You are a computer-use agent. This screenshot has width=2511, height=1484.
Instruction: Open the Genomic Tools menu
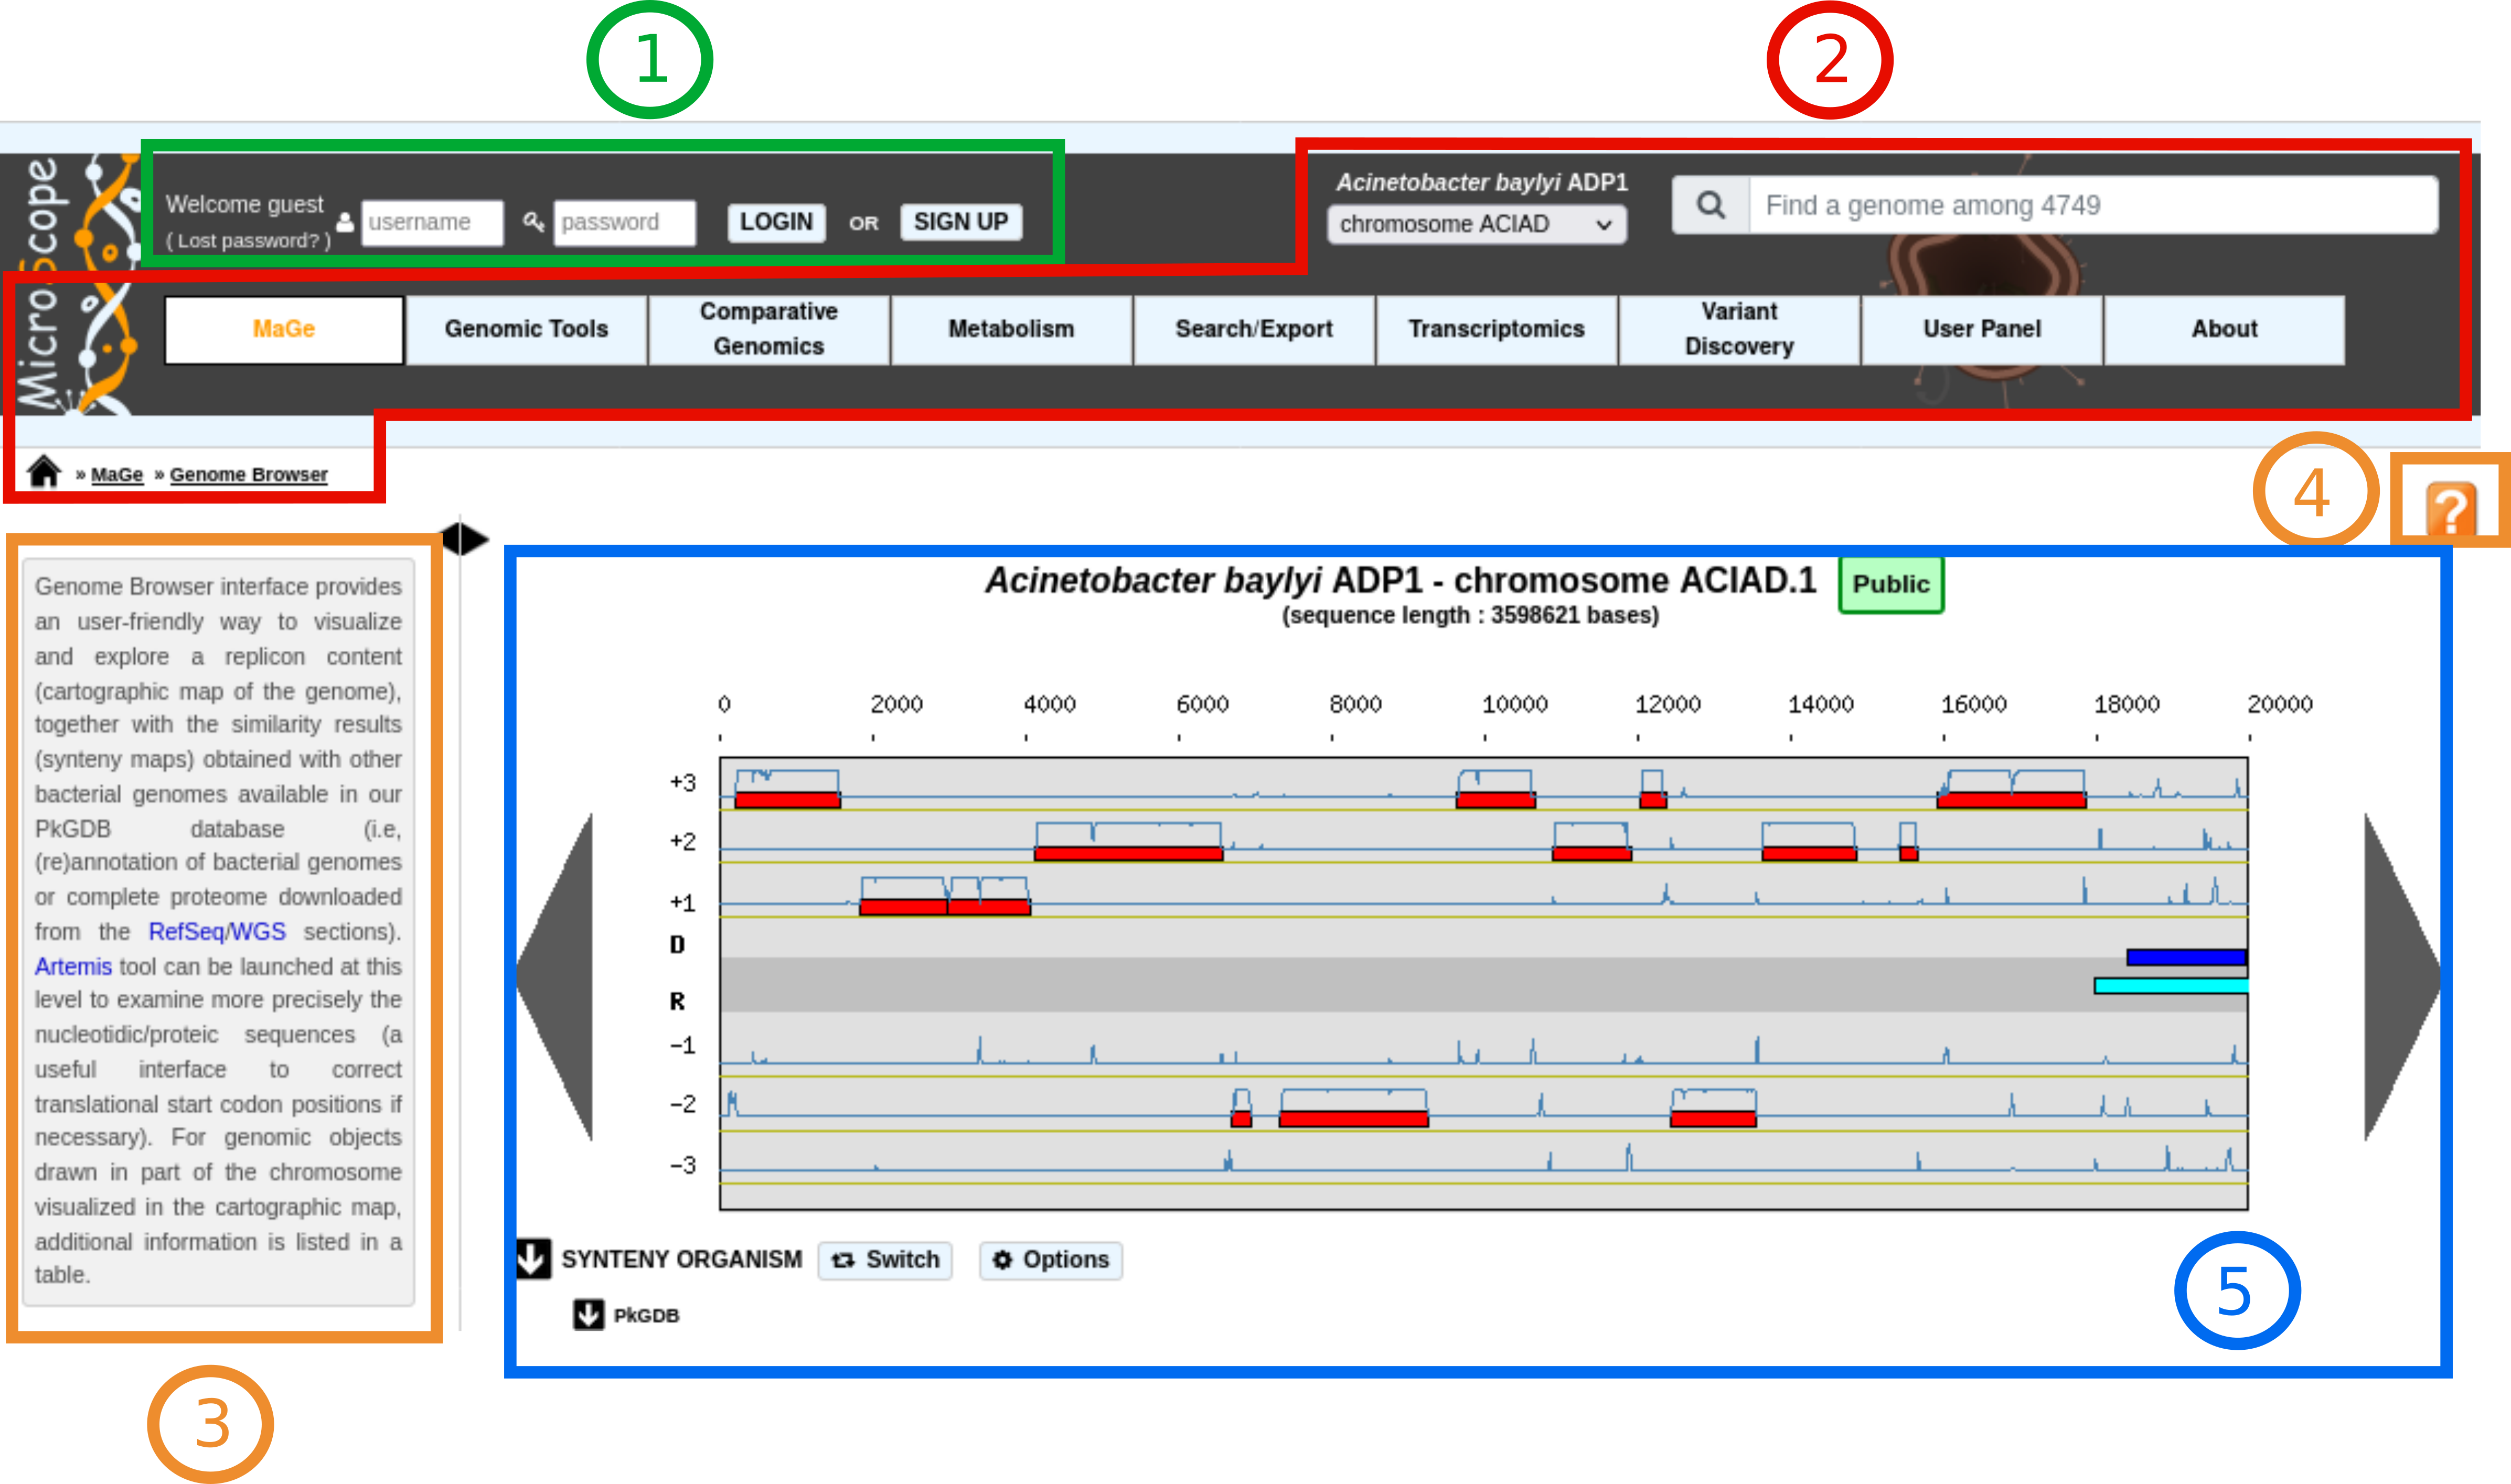tap(526, 329)
